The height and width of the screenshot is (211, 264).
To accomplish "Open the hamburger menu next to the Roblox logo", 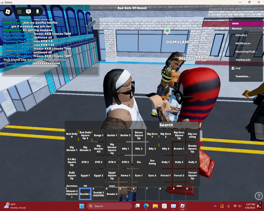I will pyautogui.click(x=20, y=12).
